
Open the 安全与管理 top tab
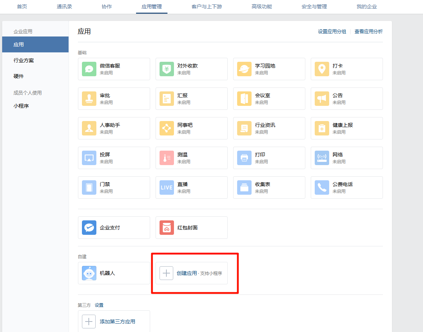coord(314,7)
